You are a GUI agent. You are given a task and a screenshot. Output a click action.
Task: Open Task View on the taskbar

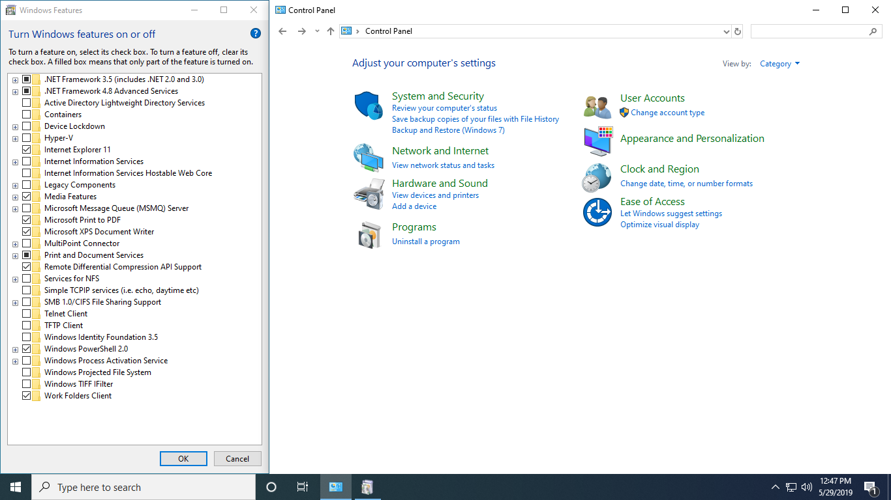coord(302,487)
